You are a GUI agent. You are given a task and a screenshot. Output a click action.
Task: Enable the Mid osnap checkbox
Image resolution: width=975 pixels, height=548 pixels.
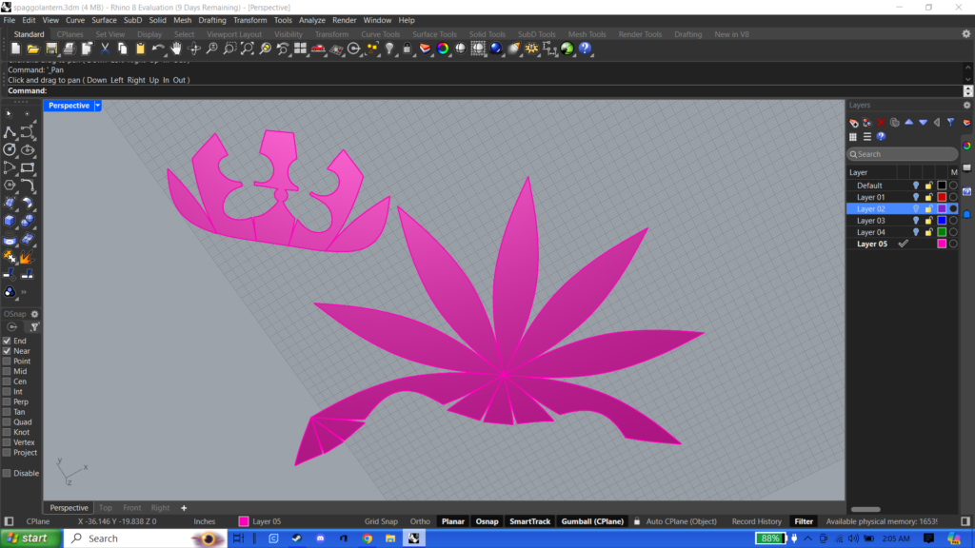click(x=7, y=371)
